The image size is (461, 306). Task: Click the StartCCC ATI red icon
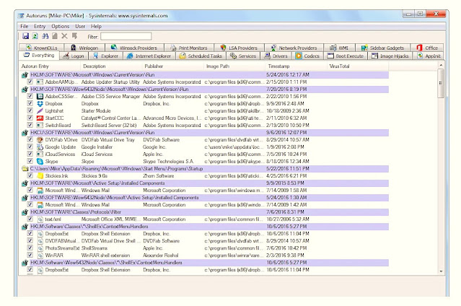[40, 118]
